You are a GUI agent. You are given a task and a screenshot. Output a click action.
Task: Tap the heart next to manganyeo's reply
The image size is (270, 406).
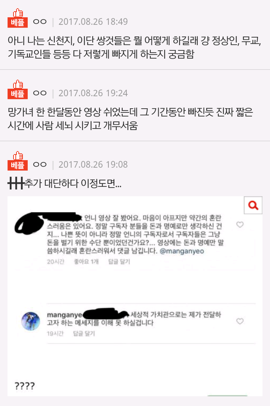tap(240, 321)
